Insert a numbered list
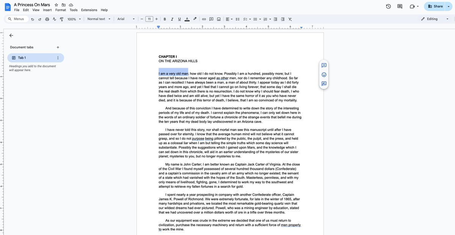The width and height of the screenshot is (455, 235). [x=265, y=19]
